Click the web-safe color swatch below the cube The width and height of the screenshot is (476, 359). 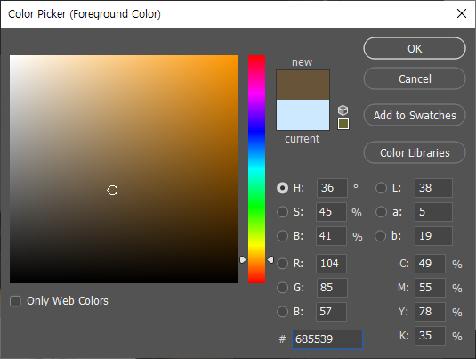pos(343,124)
